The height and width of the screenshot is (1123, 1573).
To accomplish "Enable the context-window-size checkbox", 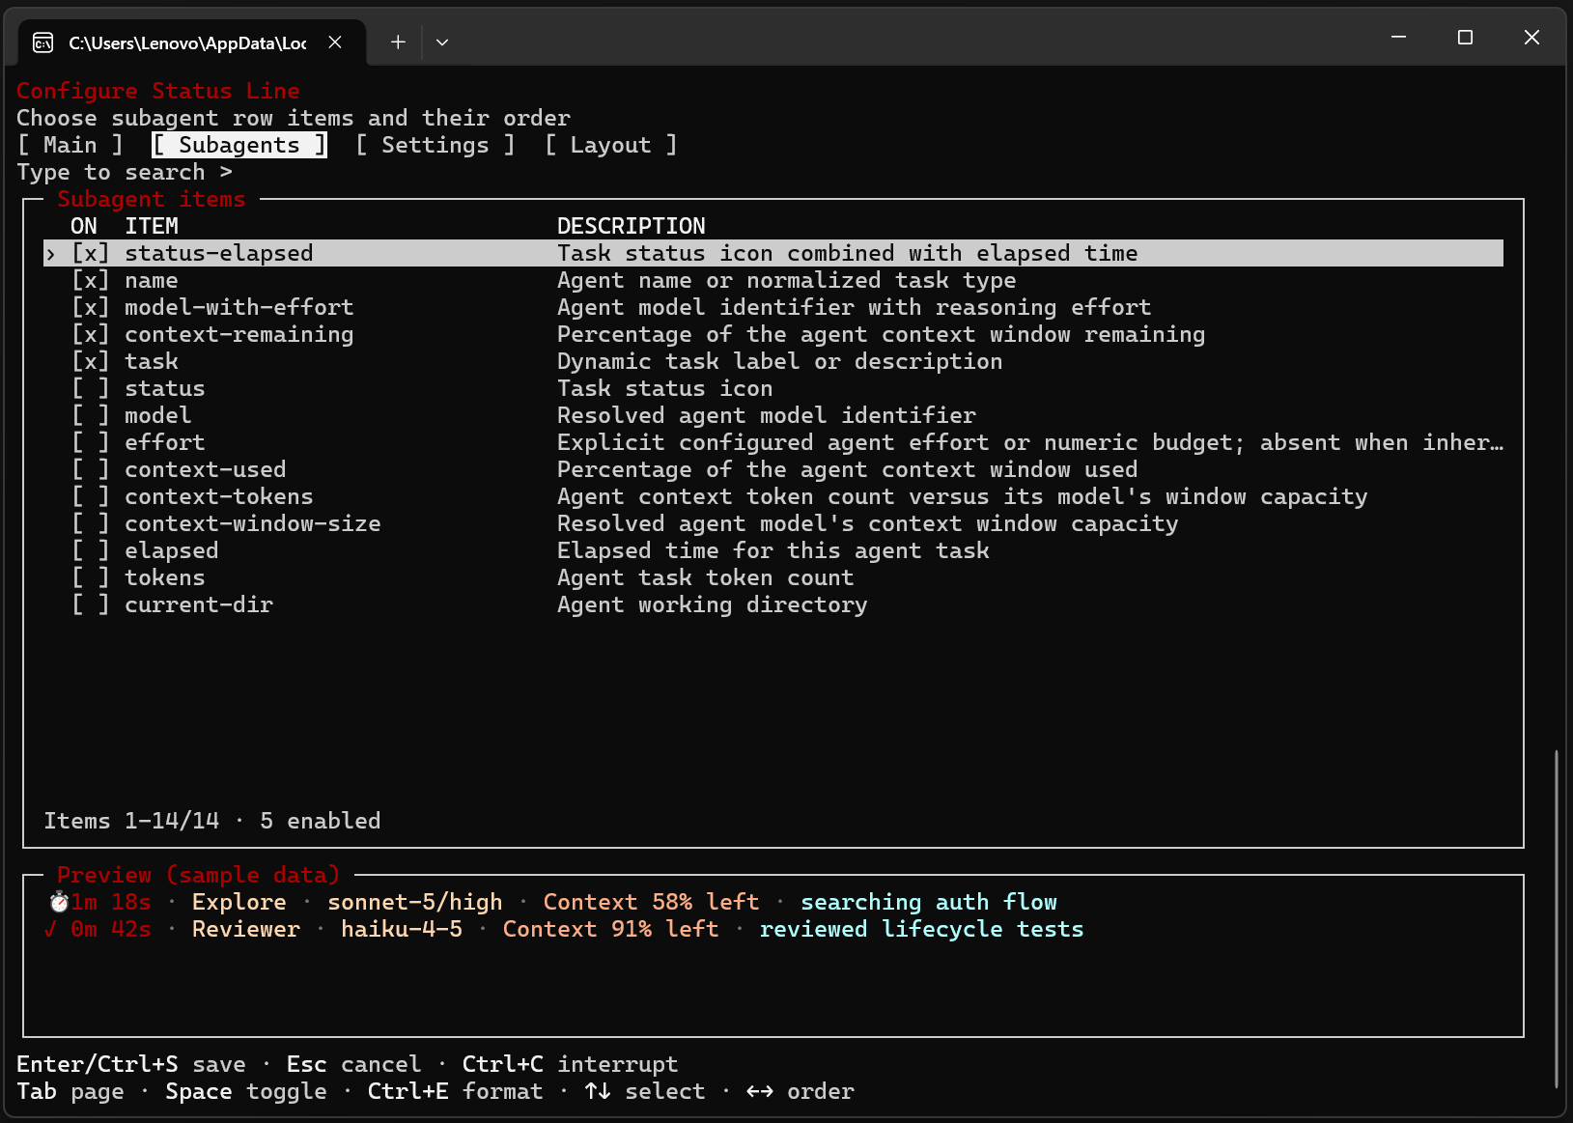I will tap(91, 523).
